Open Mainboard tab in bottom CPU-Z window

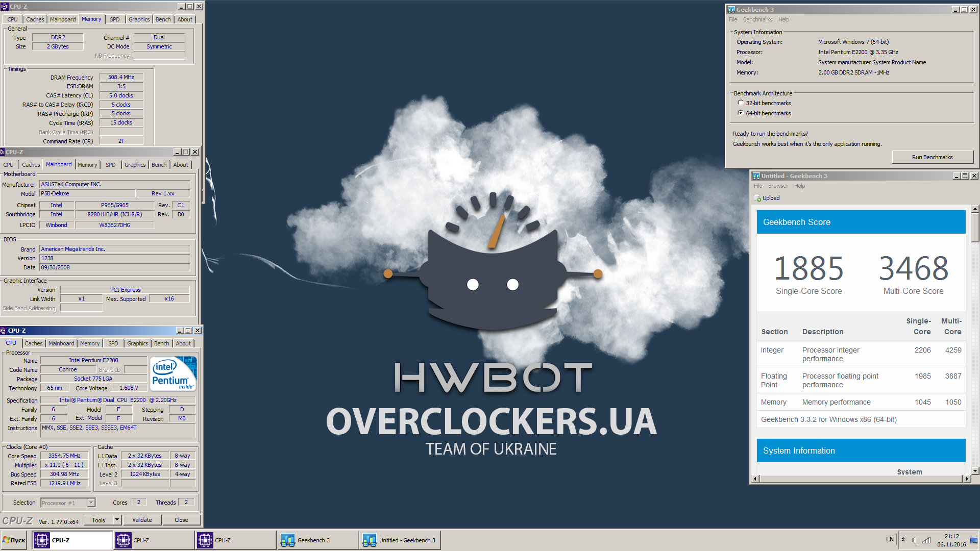pos(61,343)
